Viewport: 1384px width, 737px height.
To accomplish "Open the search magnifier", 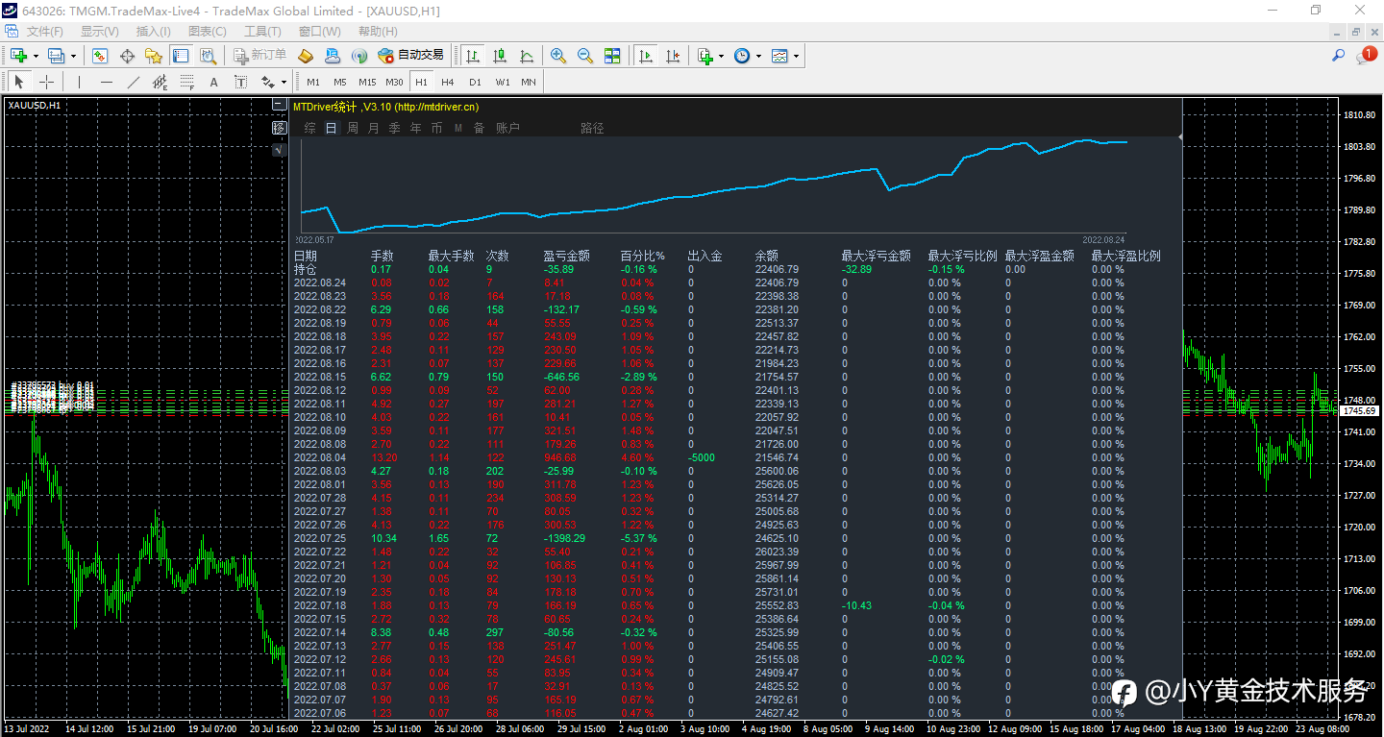I will (1338, 56).
